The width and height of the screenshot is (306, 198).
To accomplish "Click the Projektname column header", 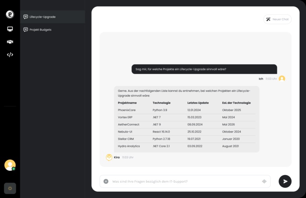I will 127,103.
